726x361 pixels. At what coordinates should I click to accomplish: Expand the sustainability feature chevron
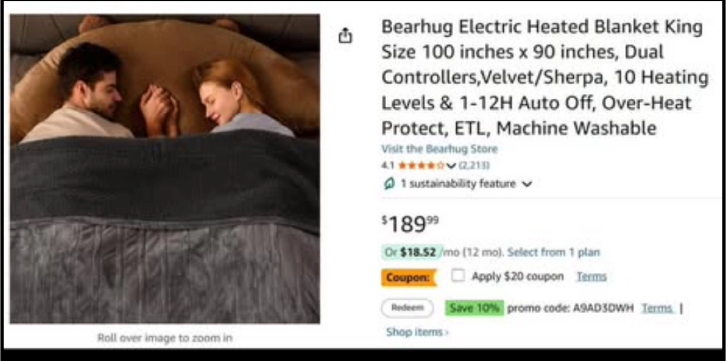(527, 184)
